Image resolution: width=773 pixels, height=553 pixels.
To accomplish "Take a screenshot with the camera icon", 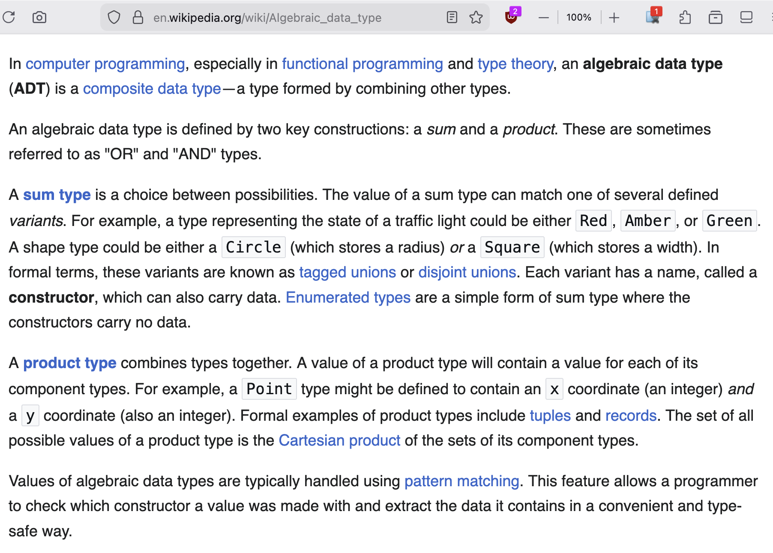I will [39, 18].
